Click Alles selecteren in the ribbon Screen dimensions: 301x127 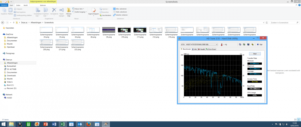click(120, 9)
